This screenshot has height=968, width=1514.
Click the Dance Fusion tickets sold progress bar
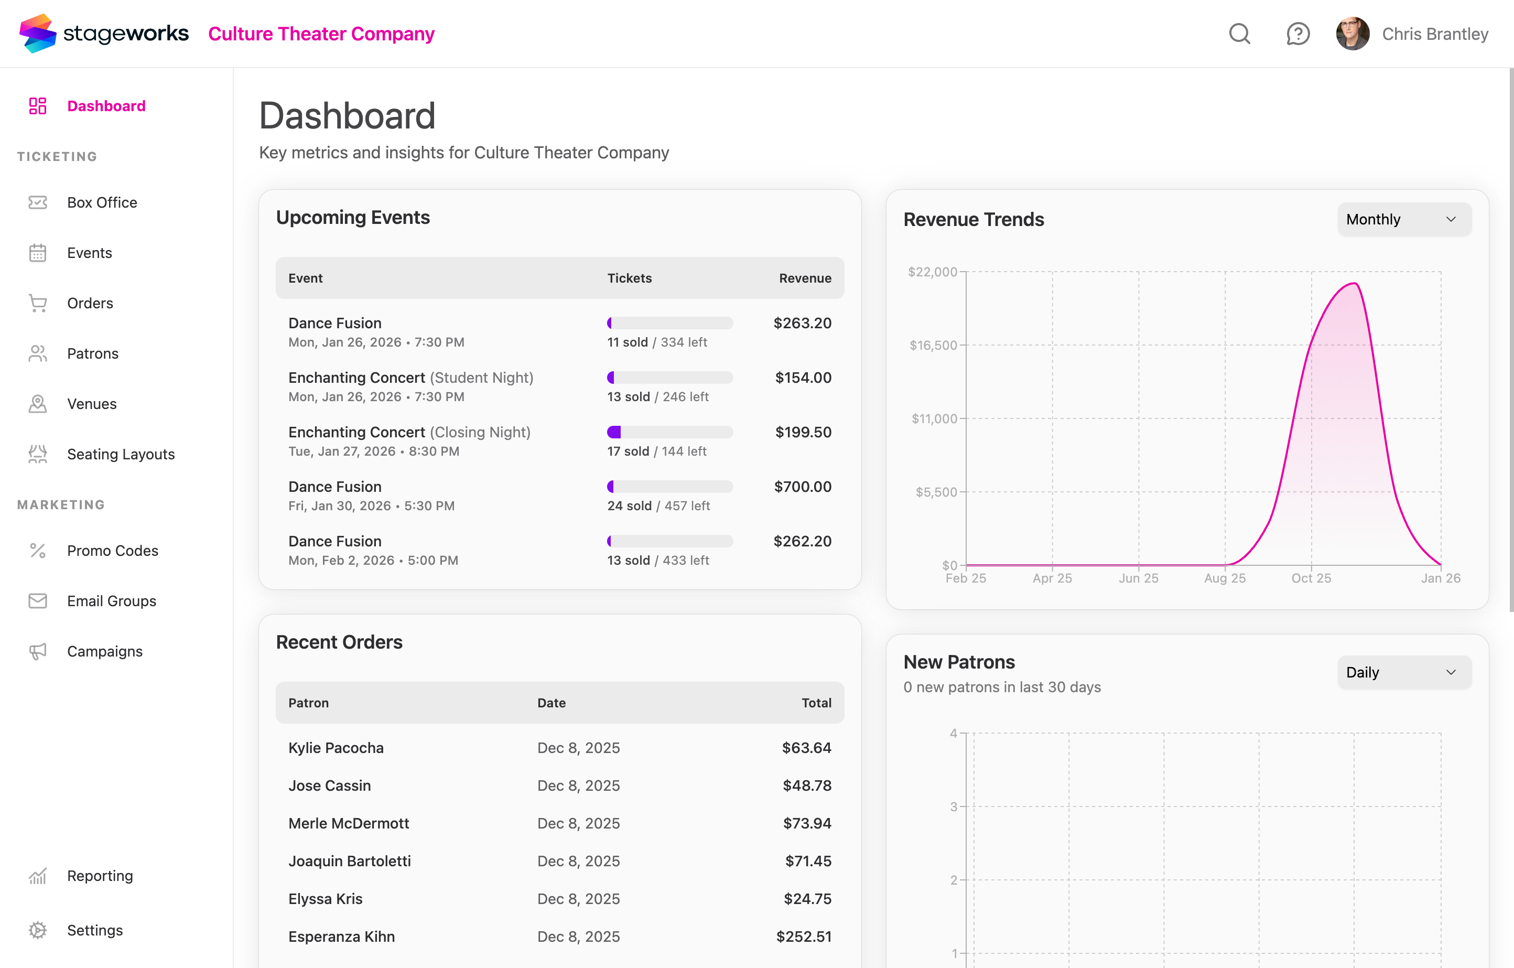pyautogui.click(x=669, y=322)
